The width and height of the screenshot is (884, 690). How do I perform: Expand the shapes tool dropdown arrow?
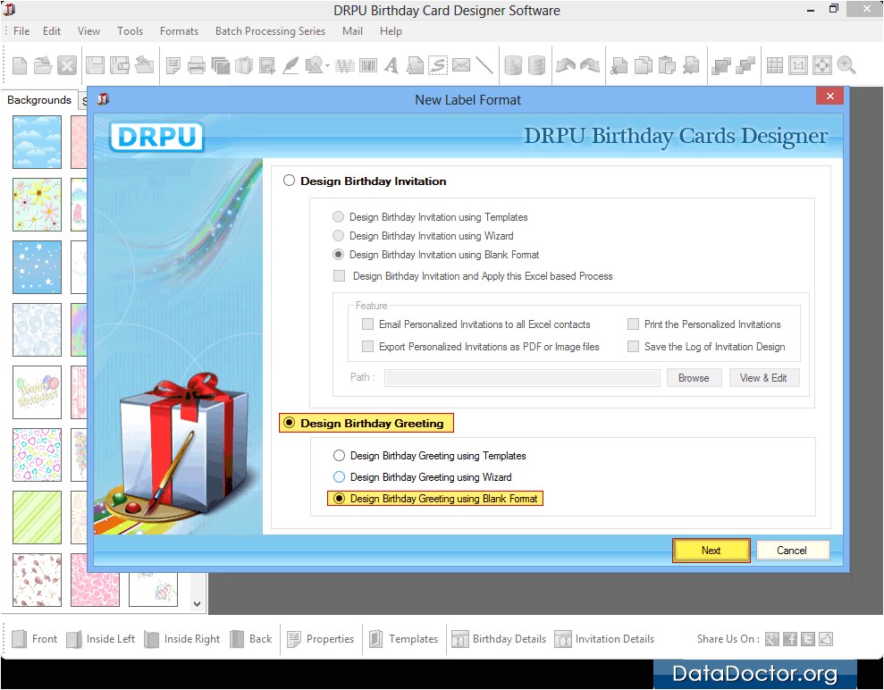coord(325,65)
